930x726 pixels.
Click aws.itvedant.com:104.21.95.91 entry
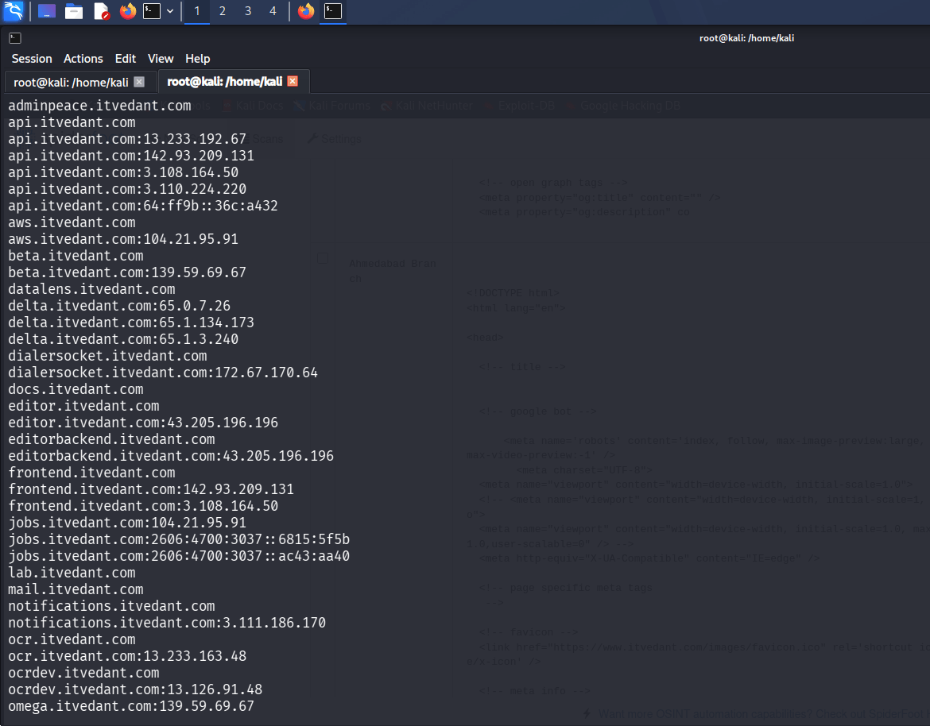(x=123, y=239)
